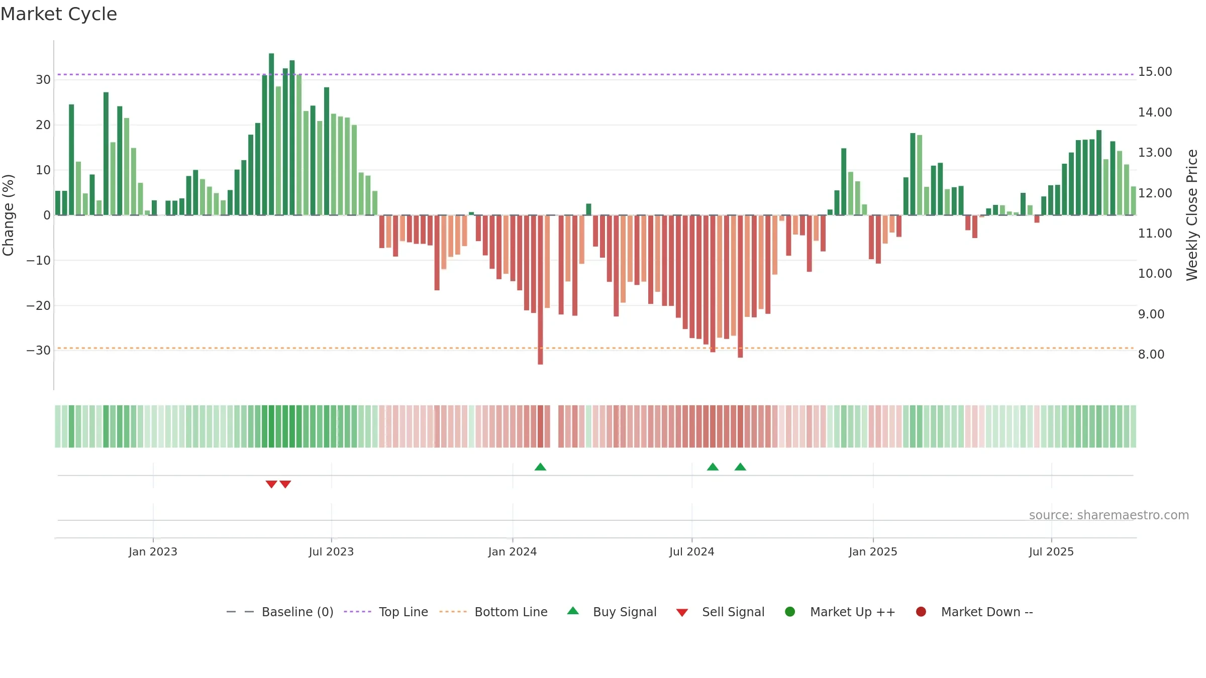The height and width of the screenshot is (678, 1206).
Task: Toggle the Sell Signal legend entry
Action: [x=720, y=612]
